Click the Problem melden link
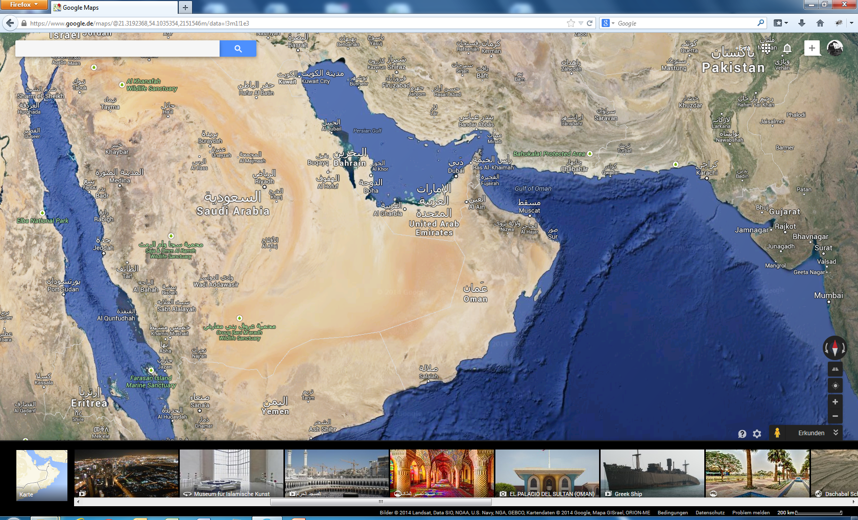The width and height of the screenshot is (858, 520). [751, 512]
